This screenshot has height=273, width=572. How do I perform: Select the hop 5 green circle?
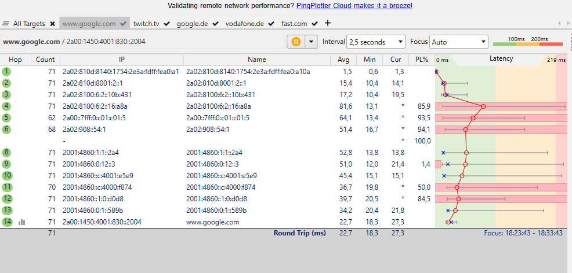tap(6, 118)
